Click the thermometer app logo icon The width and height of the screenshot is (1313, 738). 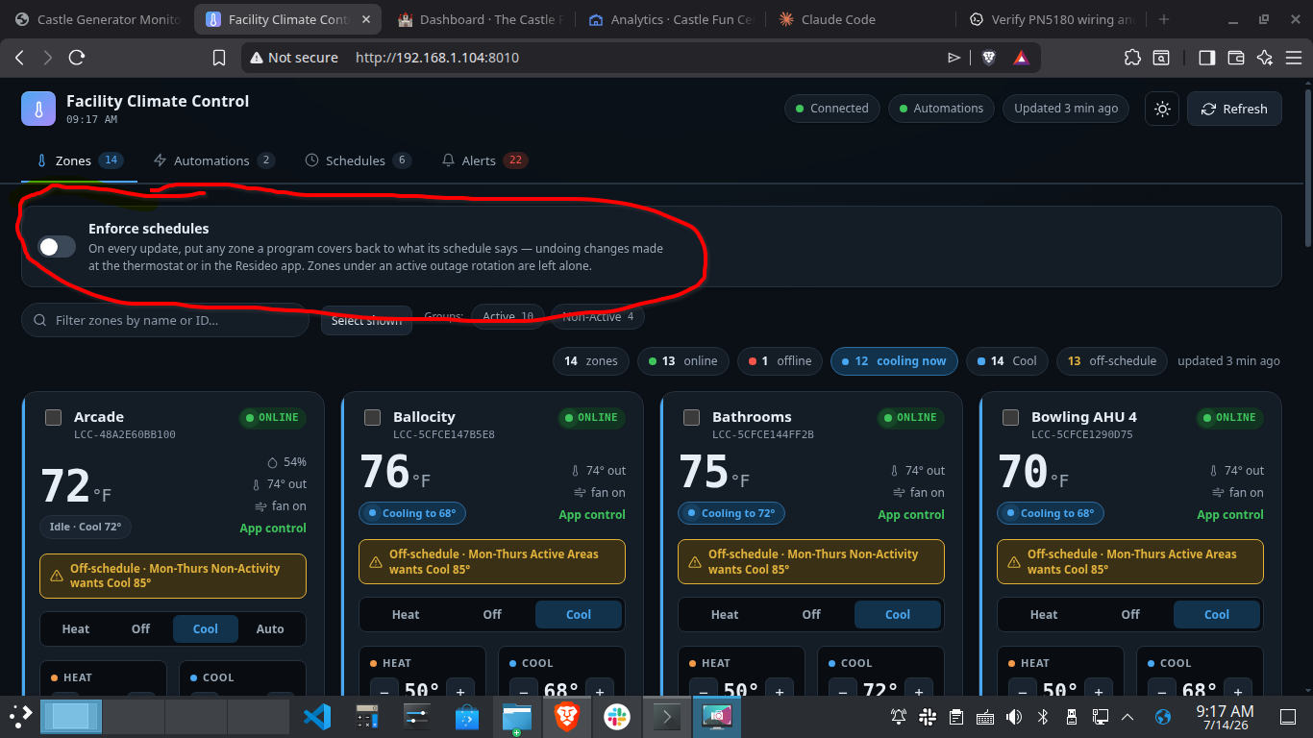click(38, 109)
